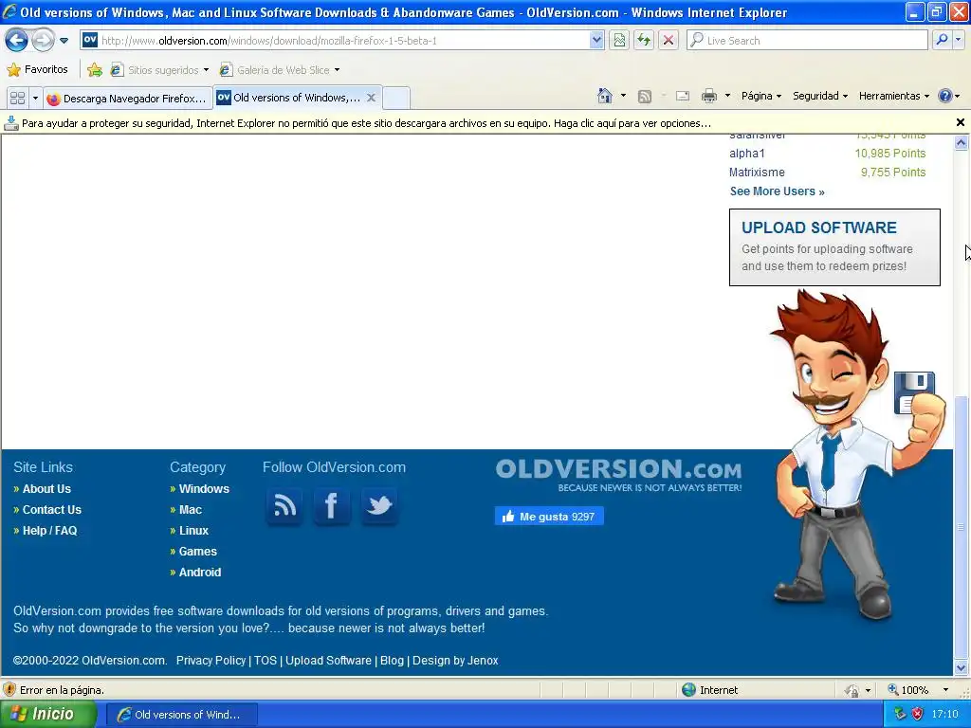Expand the address bar history dropdown
Image resolution: width=971 pixels, height=728 pixels.
pyautogui.click(x=595, y=41)
